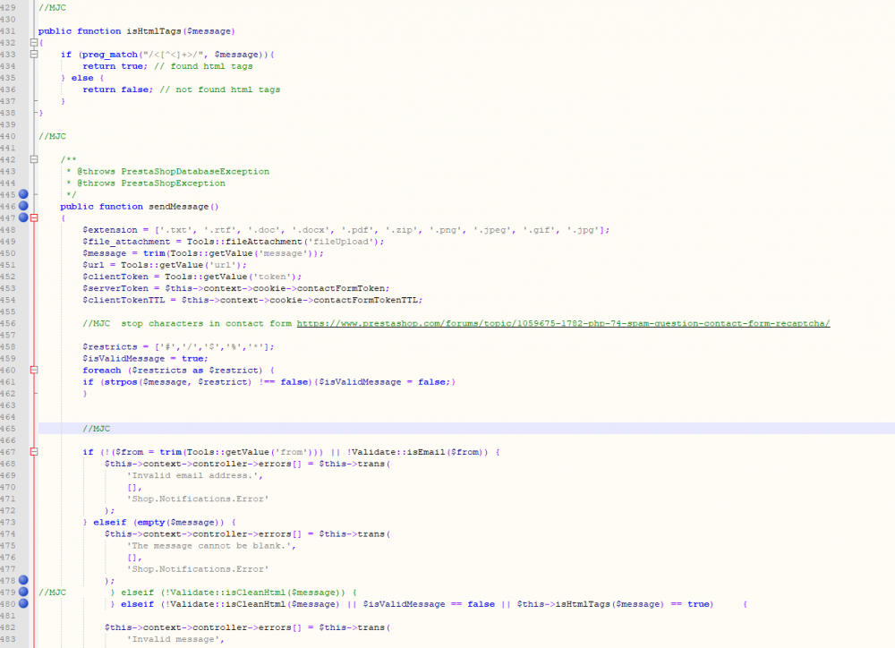895x648 pixels.
Task: Collapse the sendMessage function fold marker
Action: [x=33, y=217]
